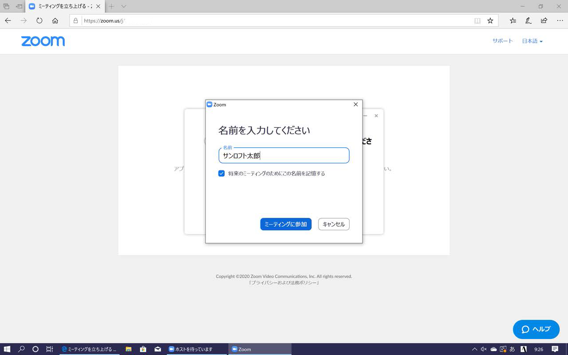568x355 pixels.
Task: Minimize the background Zoom launcher window
Action: click(365, 116)
